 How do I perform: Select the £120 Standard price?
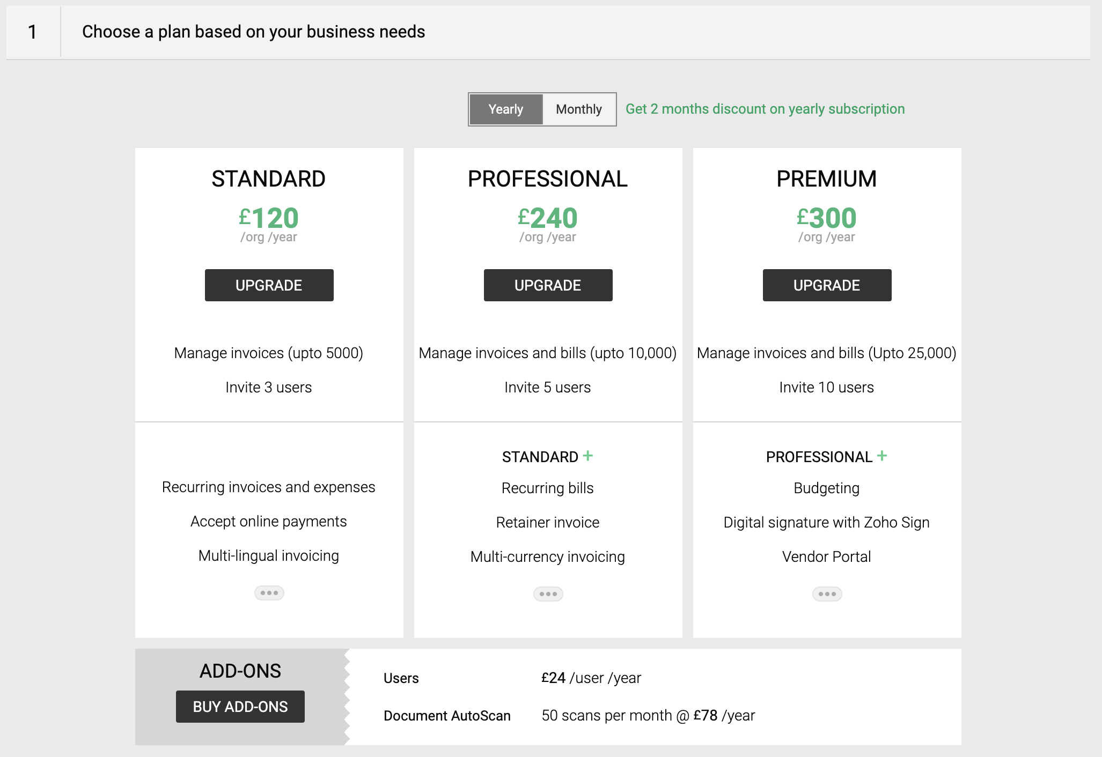tap(269, 218)
